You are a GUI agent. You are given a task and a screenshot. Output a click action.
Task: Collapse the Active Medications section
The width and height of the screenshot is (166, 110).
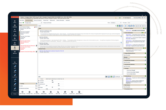point(124,33)
